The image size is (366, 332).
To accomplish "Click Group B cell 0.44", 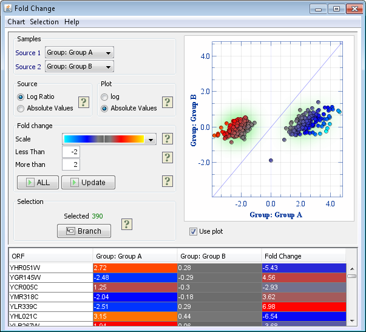I will (x=219, y=317).
